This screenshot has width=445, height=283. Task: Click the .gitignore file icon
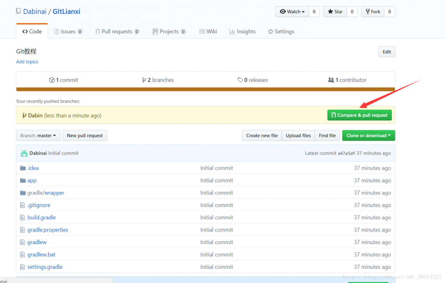pos(23,205)
